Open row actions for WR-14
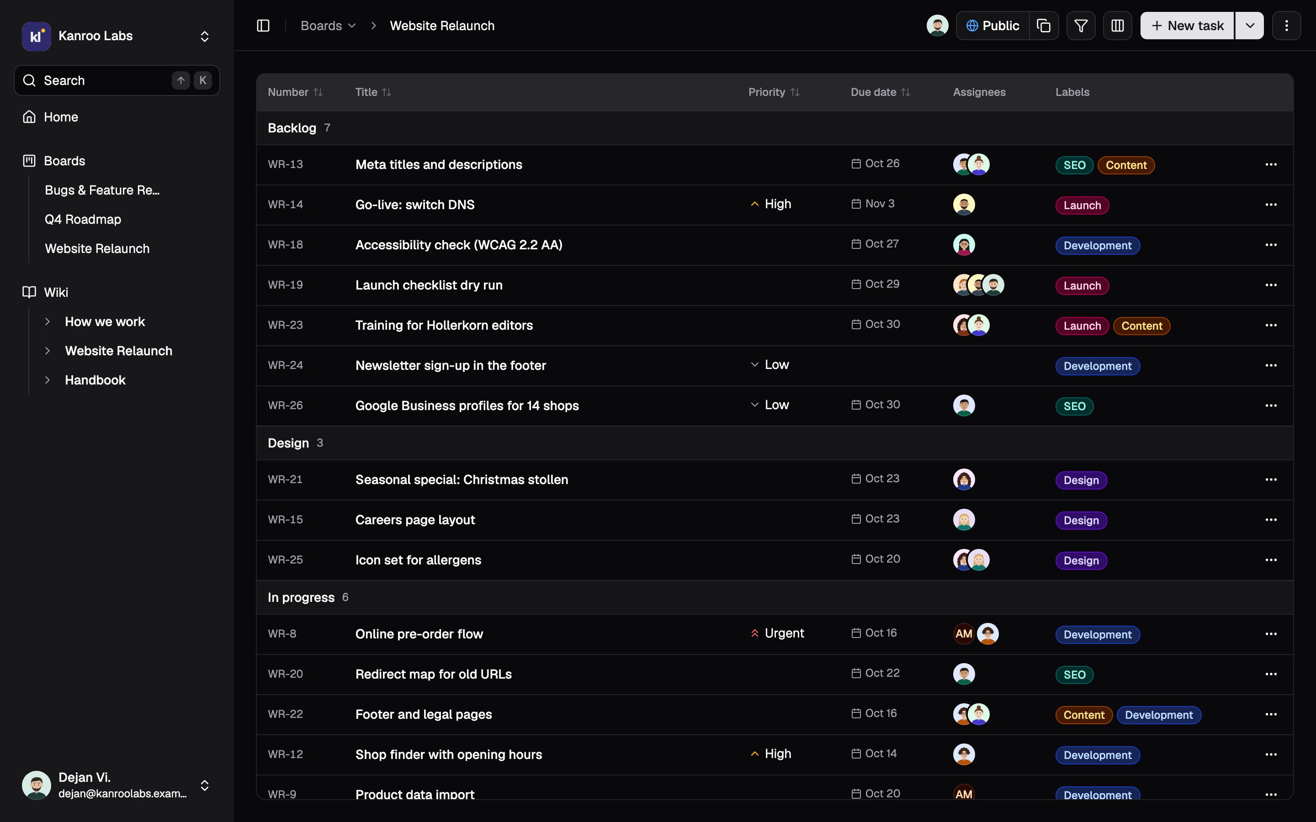Screen dimensions: 1316x822 click(x=1271, y=205)
